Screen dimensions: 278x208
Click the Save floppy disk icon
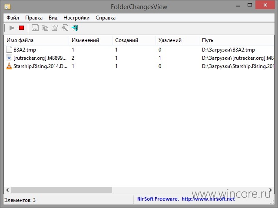[35, 28]
